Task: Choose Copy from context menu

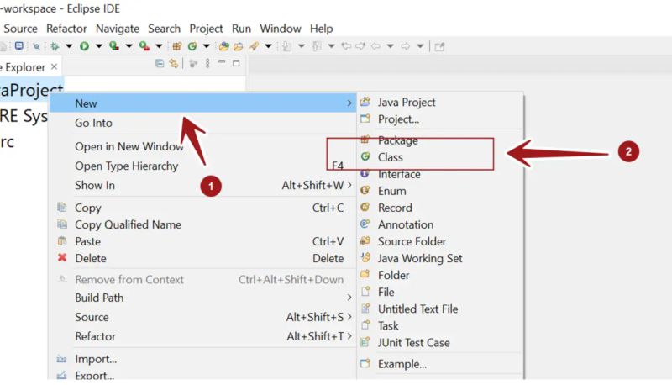Action: (x=202, y=208)
